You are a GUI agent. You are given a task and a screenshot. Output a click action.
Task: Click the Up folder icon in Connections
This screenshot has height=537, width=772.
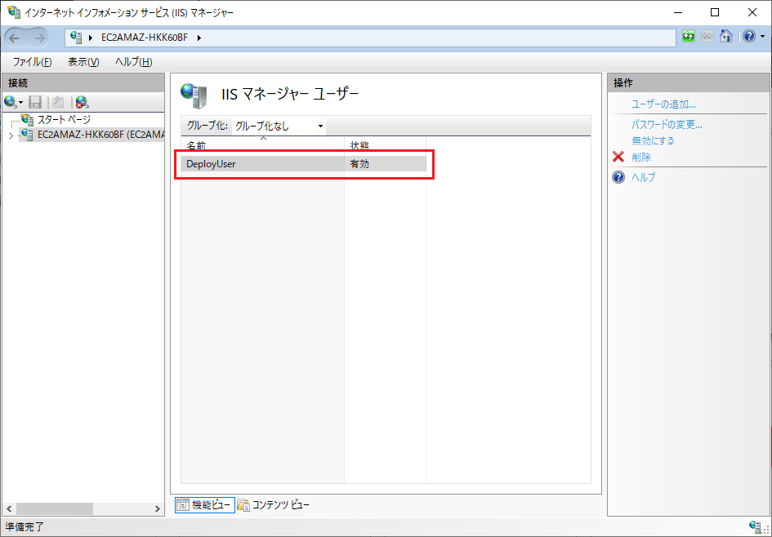coord(58,102)
